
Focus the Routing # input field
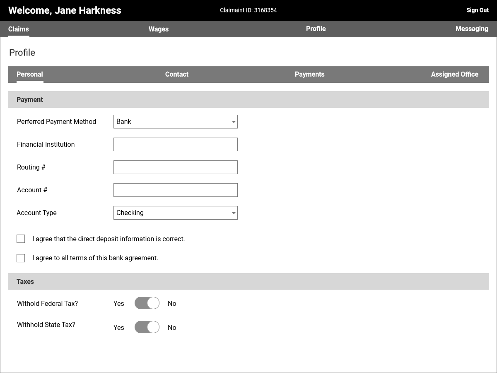[176, 167]
